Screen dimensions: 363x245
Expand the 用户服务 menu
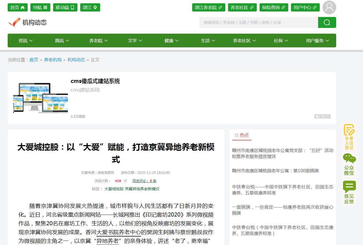coord(318,41)
